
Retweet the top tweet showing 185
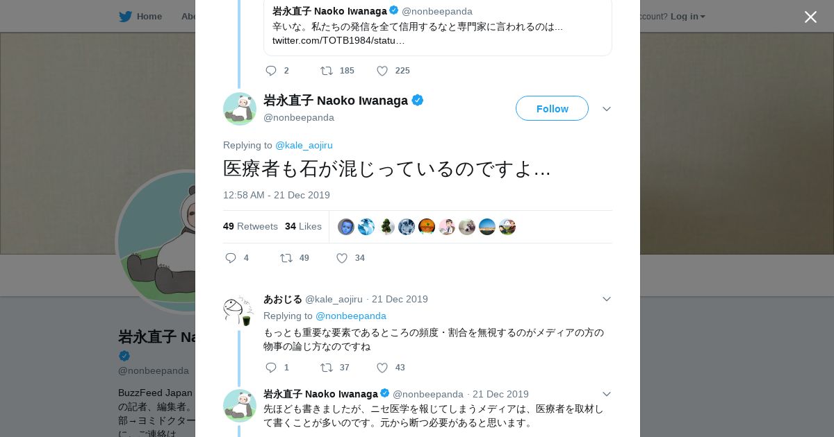327,71
